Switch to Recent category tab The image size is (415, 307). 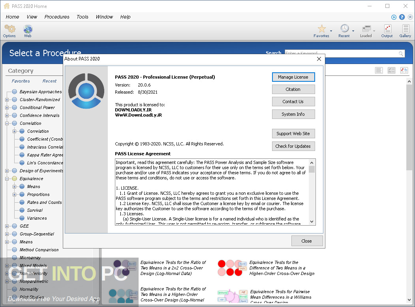click(49, 81)
